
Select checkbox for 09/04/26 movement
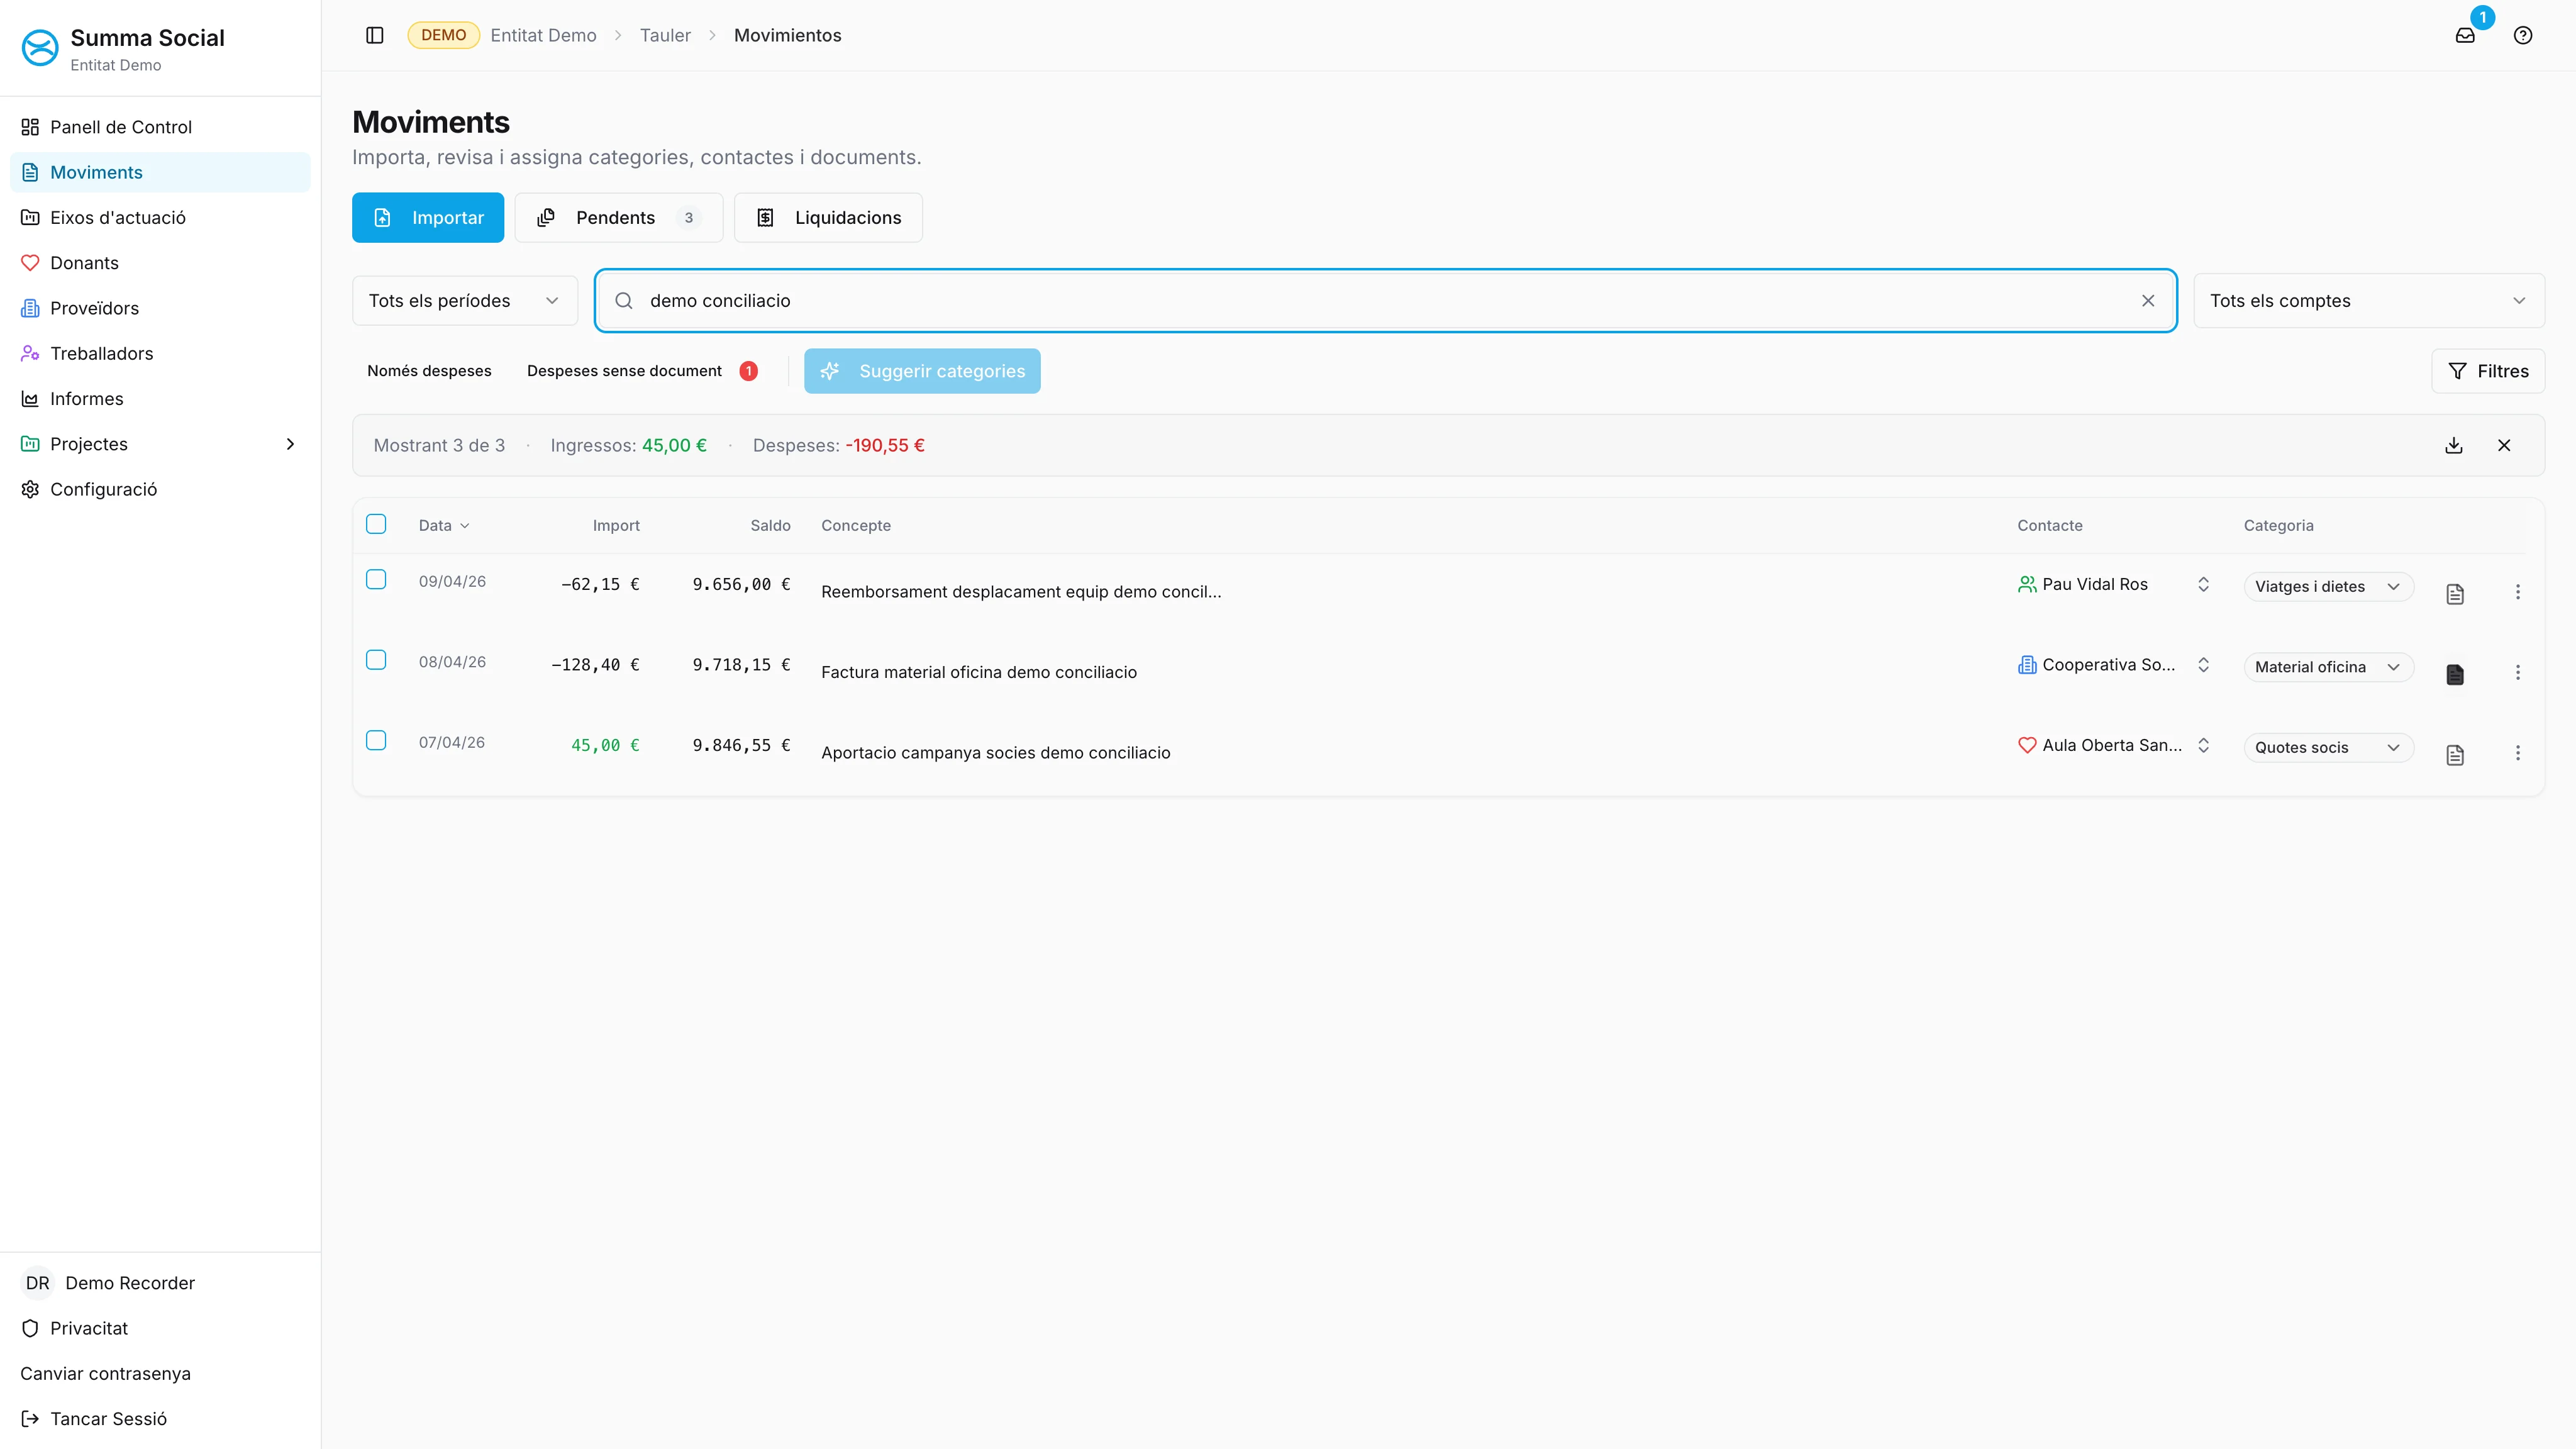click(376, 580)
